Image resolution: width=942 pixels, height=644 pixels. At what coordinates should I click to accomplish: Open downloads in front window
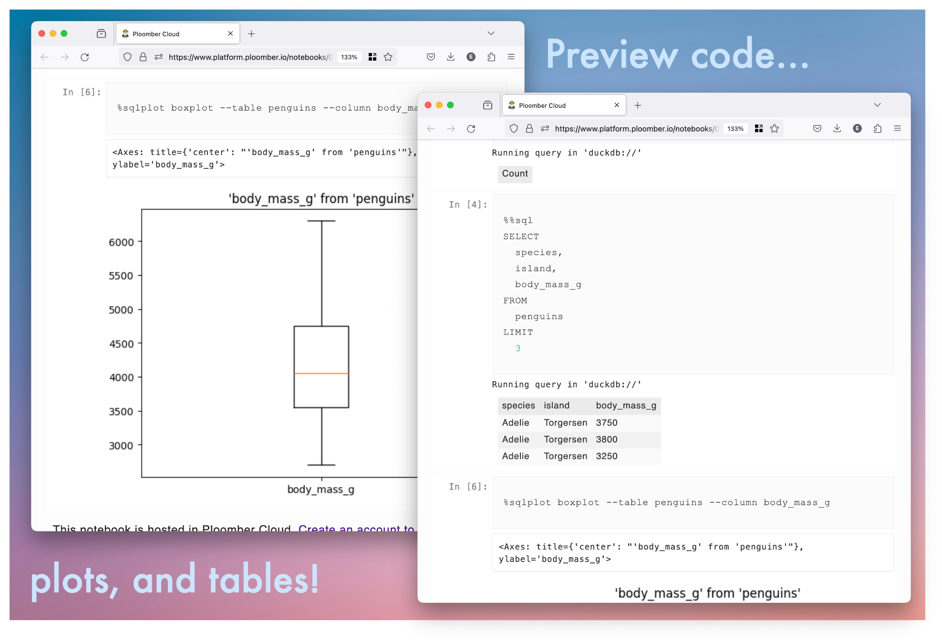click(x=837, y=128)
